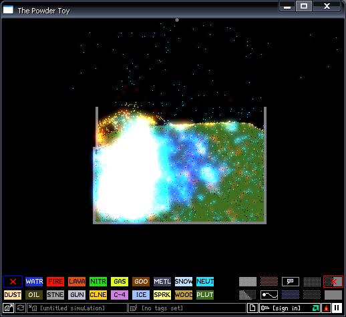The image size is (346, 317).
Task: Select the WATR element
Action: (x=34, y=282)
